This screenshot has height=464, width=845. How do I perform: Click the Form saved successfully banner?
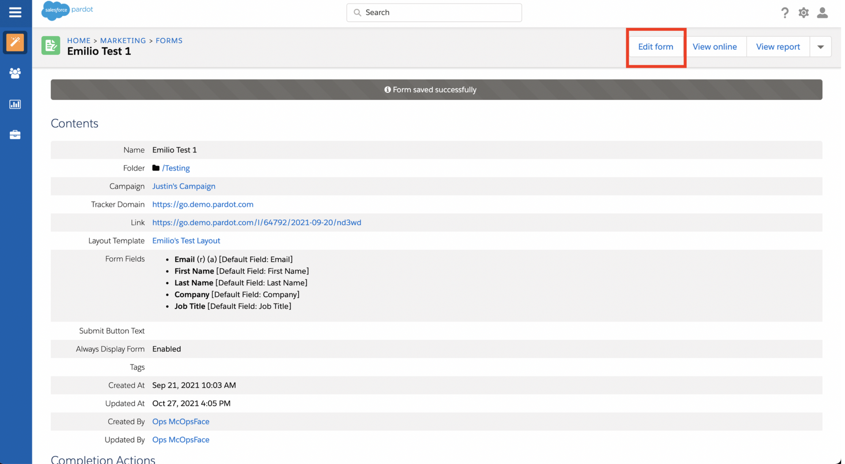pyautogui.click(x=436, y=89)
